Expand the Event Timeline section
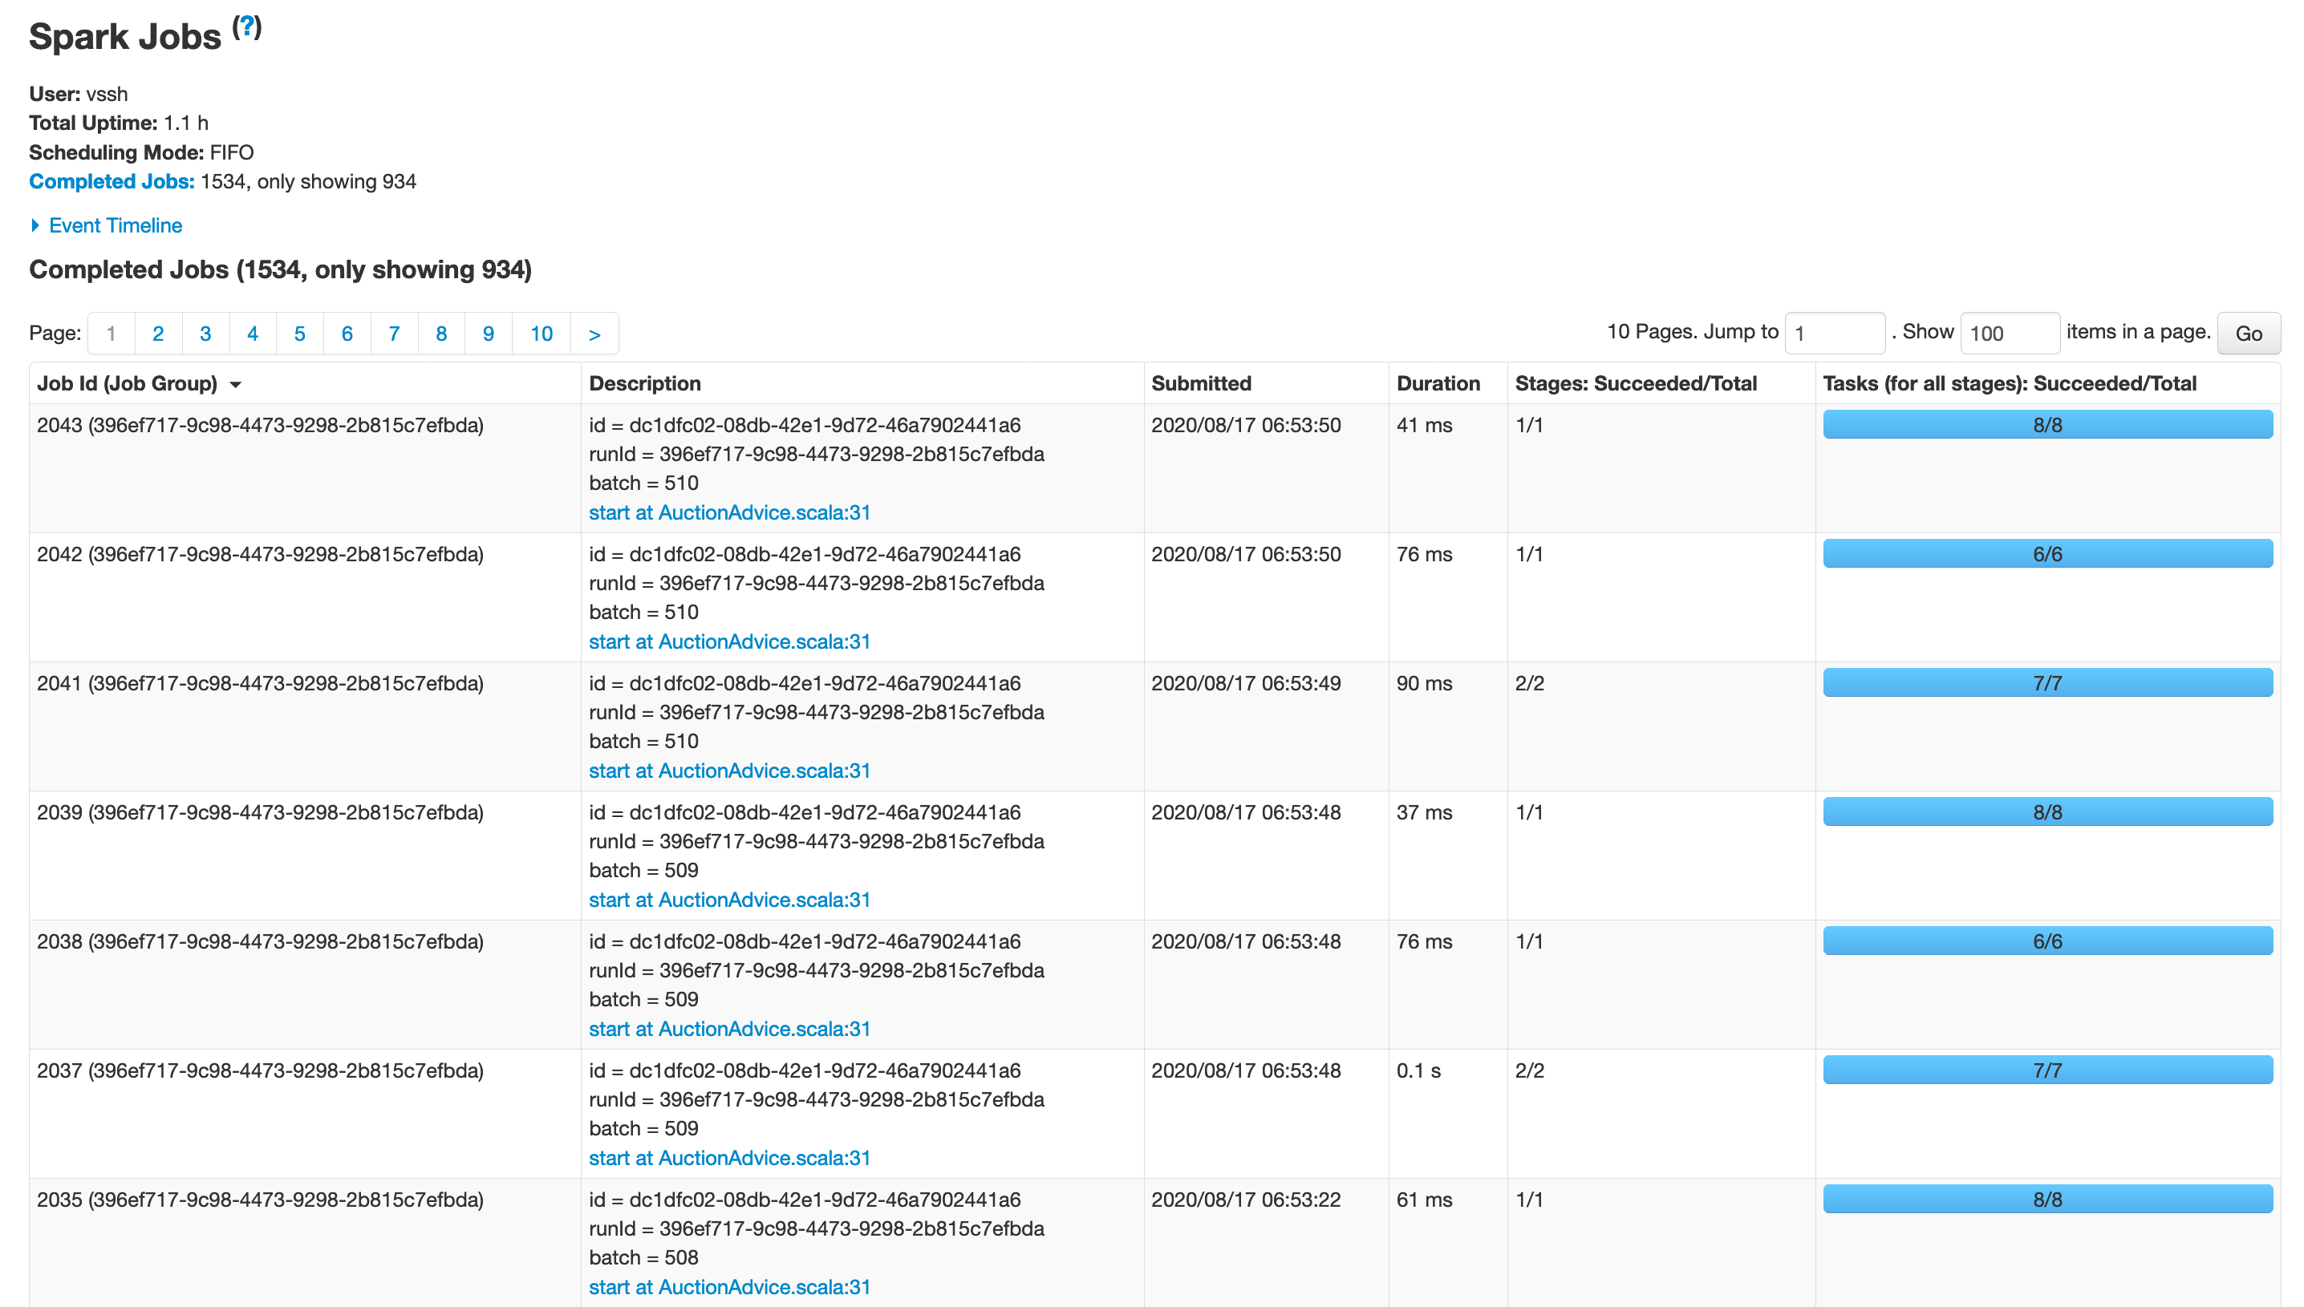The width and height of the screenshot is (2304, 1307). coord(114,225)
